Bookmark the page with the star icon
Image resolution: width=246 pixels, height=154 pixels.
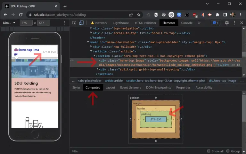139,15
